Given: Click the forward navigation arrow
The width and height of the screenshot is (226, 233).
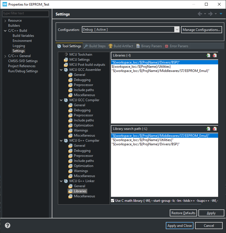Looking at the screenshot, I should tap(210, 14).
